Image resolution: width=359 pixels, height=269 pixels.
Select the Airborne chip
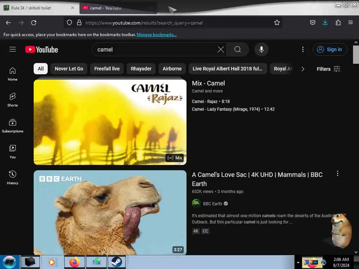coord(172,69)
